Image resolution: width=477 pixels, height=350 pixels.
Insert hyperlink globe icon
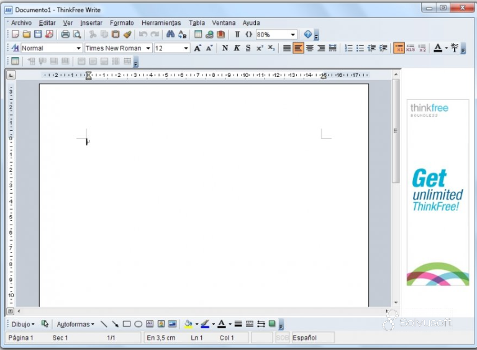pyautogui.click(x=209, y=34)
